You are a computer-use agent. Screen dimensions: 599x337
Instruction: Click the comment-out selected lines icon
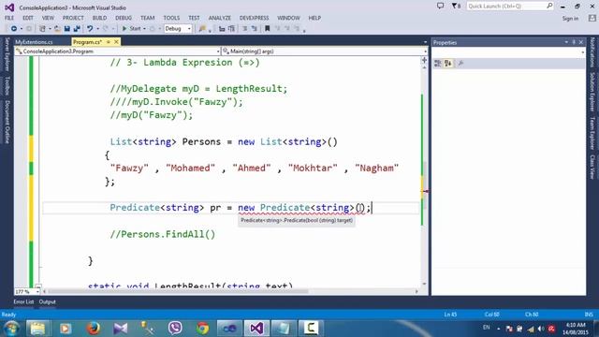(245, 29)
